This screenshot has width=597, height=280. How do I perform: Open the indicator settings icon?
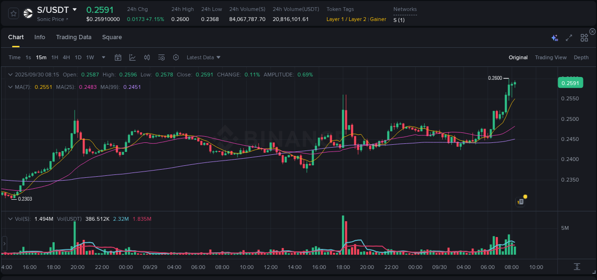(161, 57)
